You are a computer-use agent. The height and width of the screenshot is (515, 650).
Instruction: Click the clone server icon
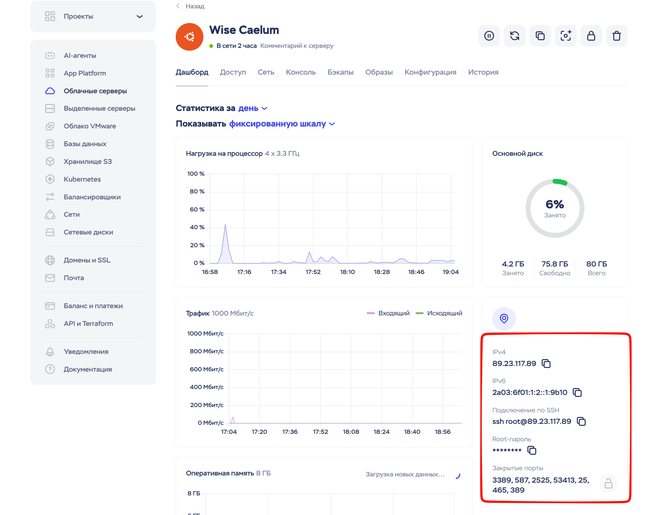[x=540, y=36]
